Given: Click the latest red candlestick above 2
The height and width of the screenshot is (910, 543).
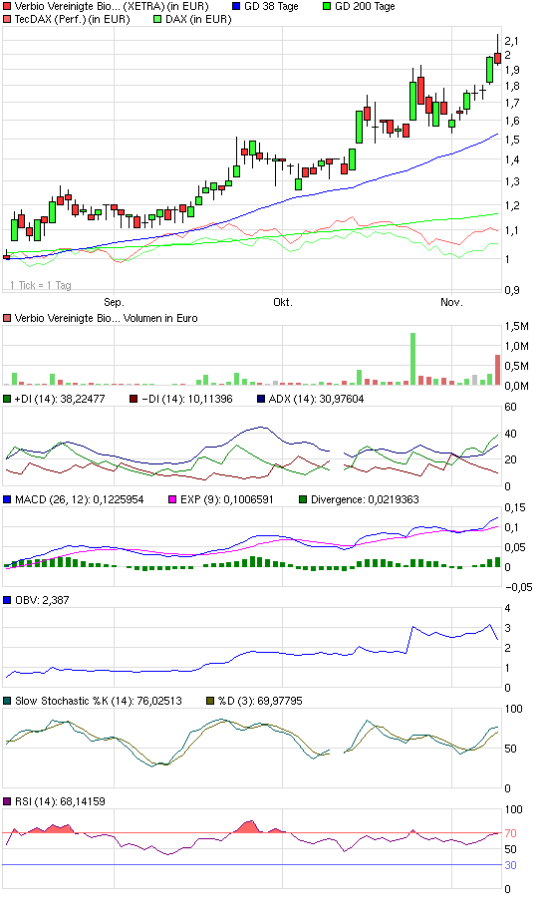Looking at the screenshot, I should (497, 58).
